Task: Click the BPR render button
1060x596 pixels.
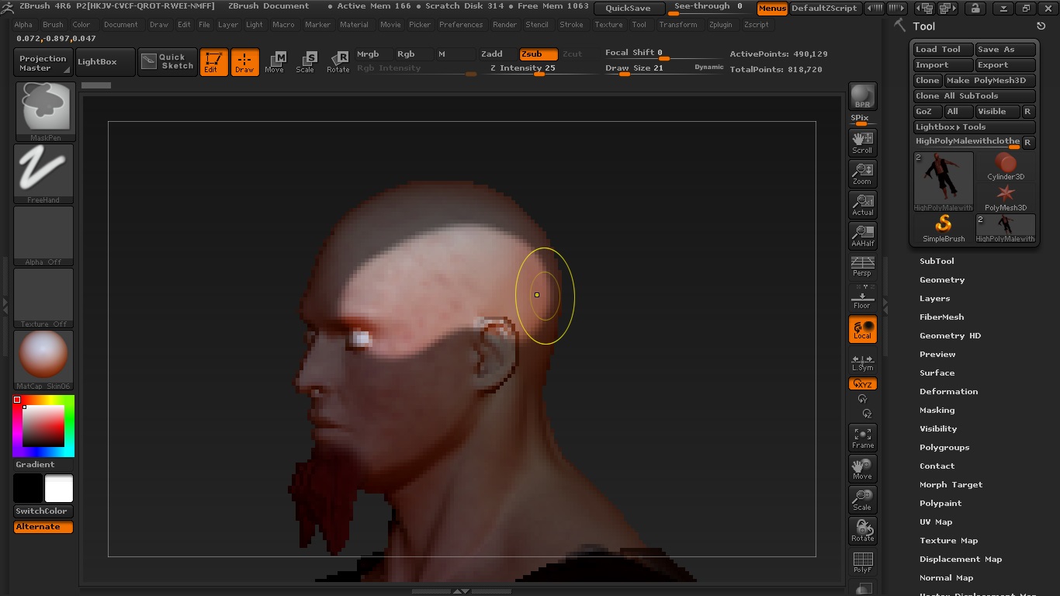Action: coord(862,96)
